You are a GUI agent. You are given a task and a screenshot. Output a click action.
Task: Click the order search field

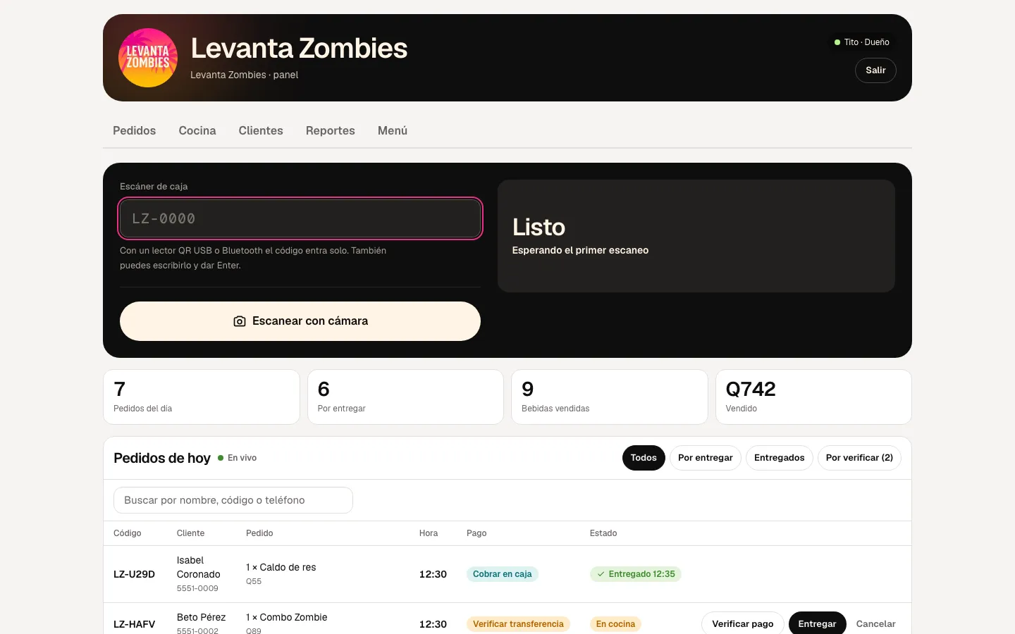[233, 500]
